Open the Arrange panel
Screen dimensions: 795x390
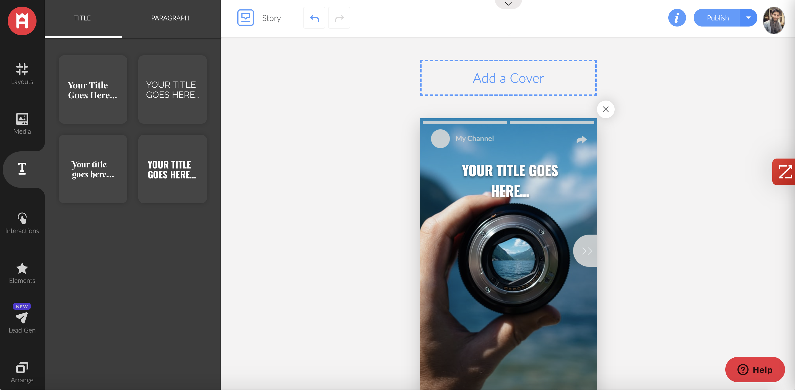tap(22, 372)
